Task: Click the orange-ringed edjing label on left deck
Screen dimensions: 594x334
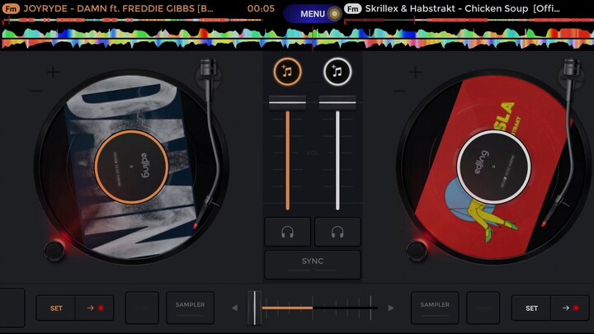Action: tap(131, 167)
